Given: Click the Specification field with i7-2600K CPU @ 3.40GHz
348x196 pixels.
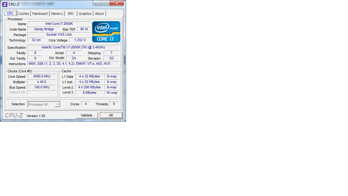Looking at the screenshot, I should (x=73, y=47).
